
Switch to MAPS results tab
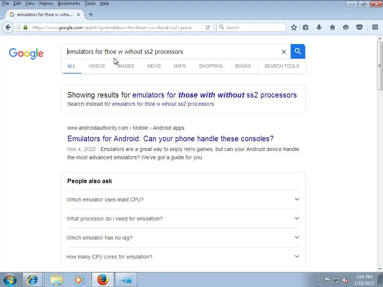(180, 66)
